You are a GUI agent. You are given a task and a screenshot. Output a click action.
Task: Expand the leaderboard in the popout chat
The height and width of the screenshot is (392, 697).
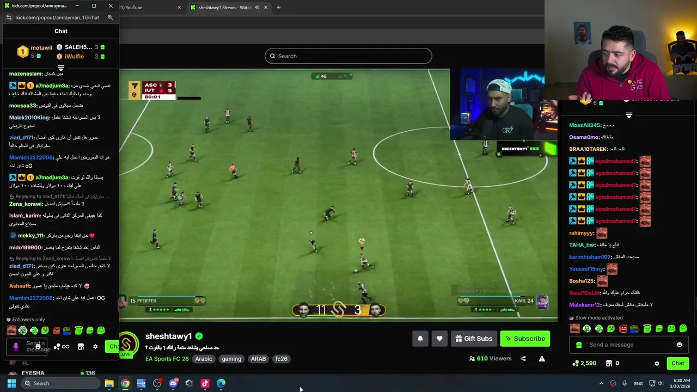(60, 69)
